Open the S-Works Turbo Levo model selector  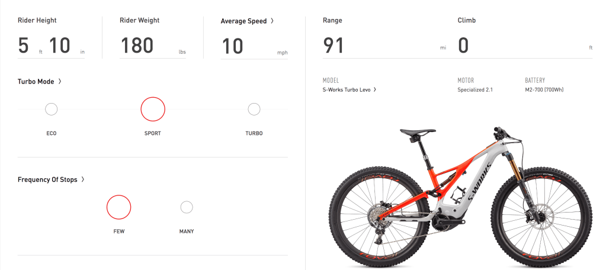click(x=350, y=90)
